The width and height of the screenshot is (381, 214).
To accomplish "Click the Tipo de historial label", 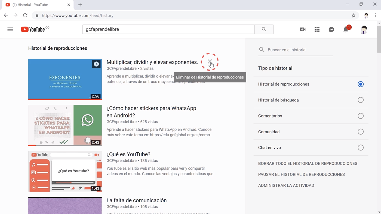I will [x=275, y=68].
